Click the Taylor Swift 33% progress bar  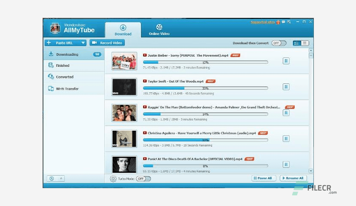[x=206, y=88]
